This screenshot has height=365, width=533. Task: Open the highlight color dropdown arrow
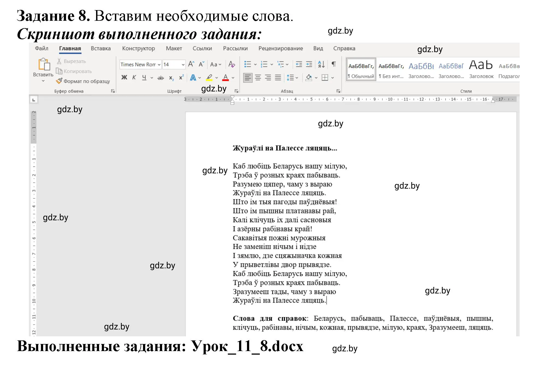tap(217, 78)
